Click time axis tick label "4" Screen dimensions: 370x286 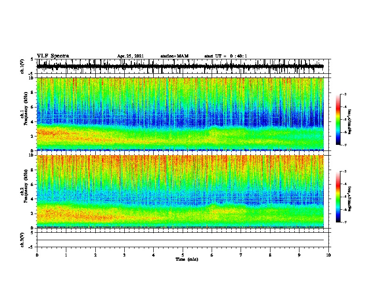point(154,255)
